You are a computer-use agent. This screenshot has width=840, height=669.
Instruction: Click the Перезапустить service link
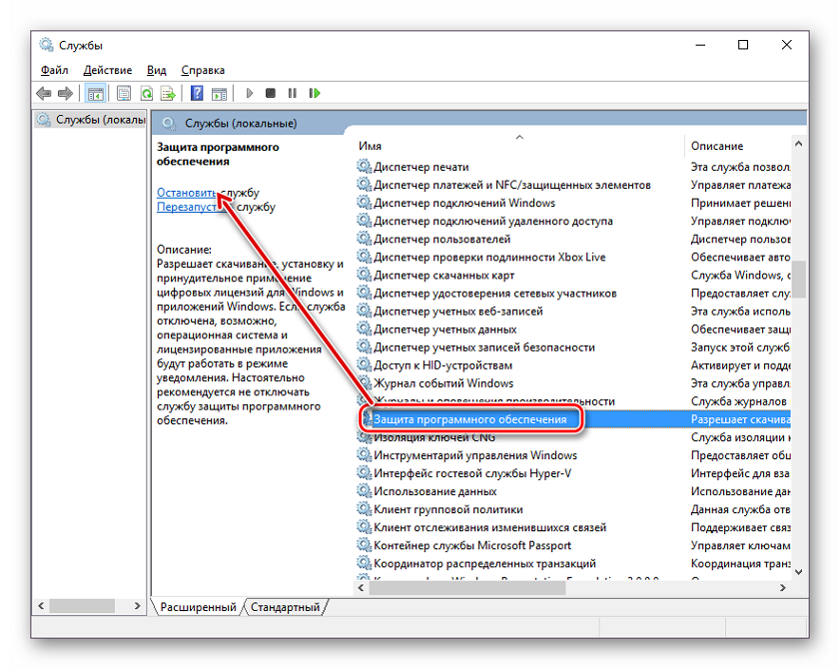(x=195, y=207)
